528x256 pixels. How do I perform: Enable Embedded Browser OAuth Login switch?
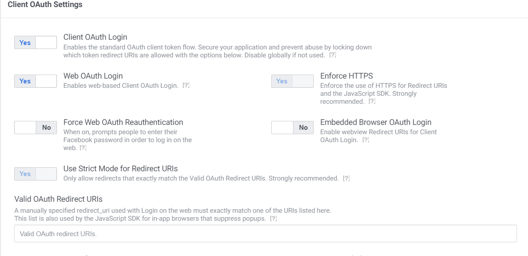[292, 128]
